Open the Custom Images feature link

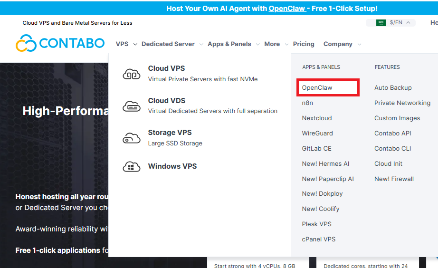(397, 118)
